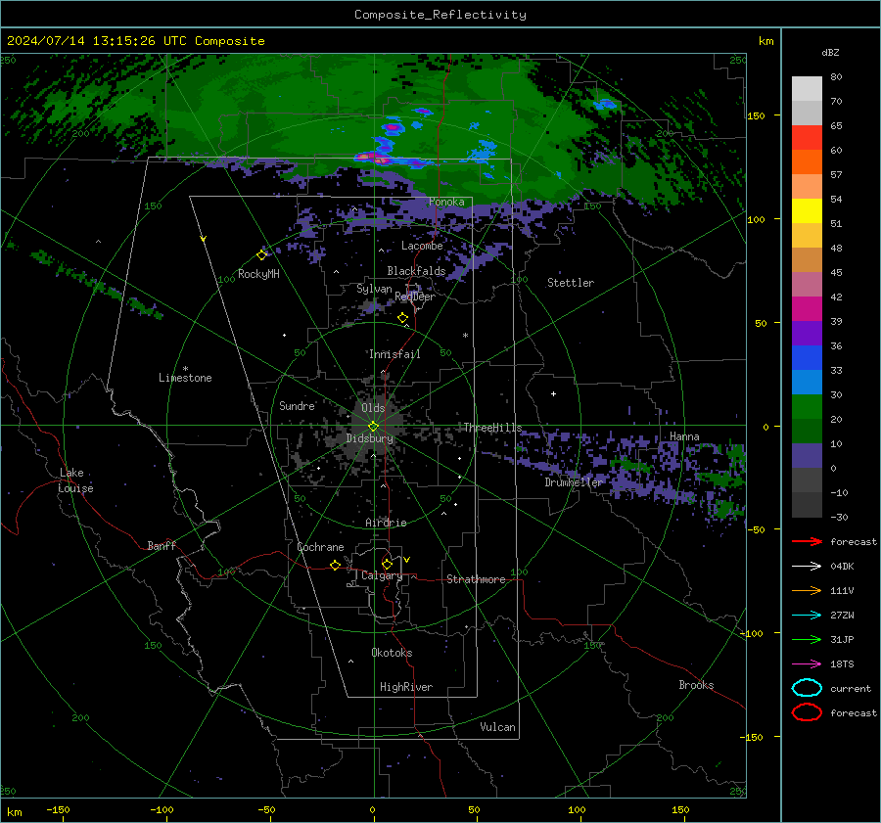Select the 10 dBZ indigo swatch
The image size is (881, 823).
807,456
